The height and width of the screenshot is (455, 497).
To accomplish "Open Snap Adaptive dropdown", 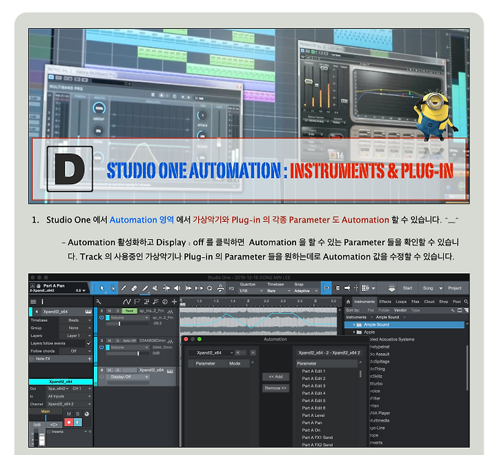I will (x=306, y=291).
